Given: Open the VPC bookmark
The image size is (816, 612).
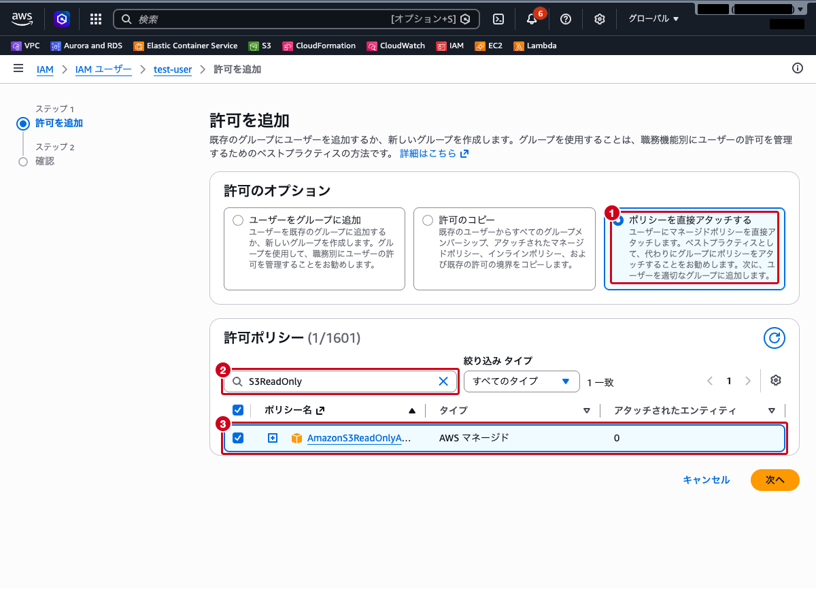Looking at the screenshot, I should coord(26,46).
